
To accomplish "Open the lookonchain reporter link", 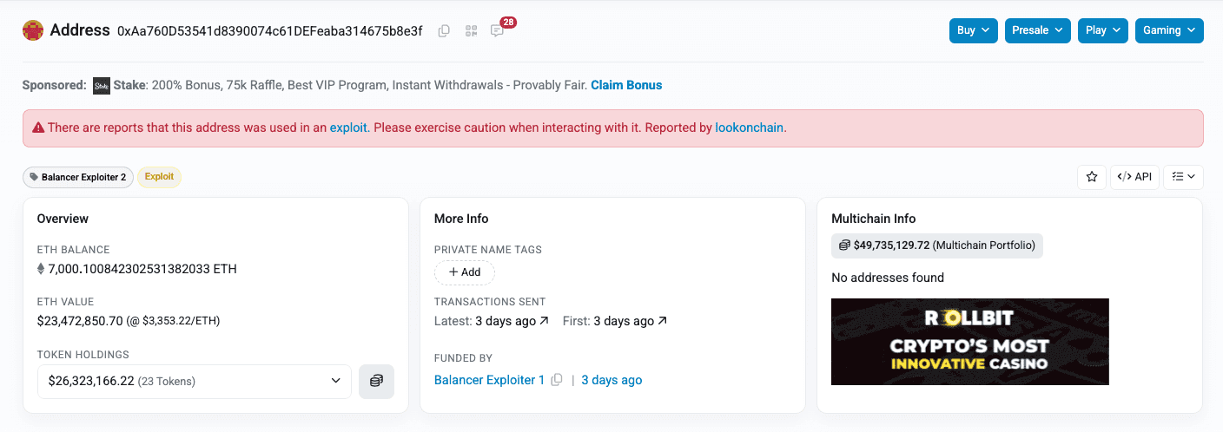I will [749, 128].
